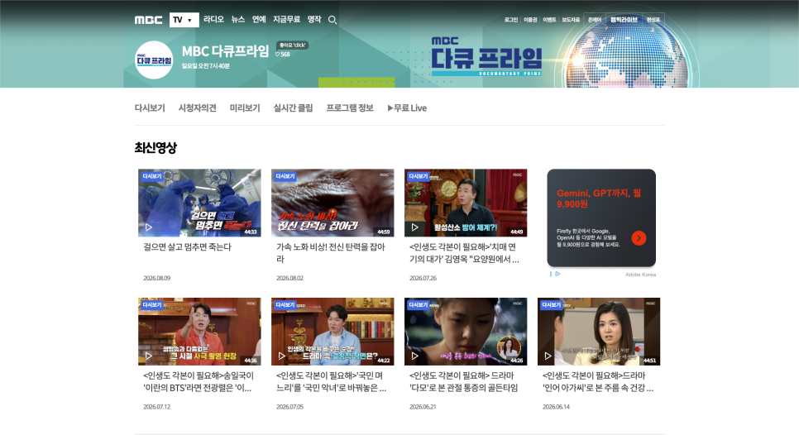
Task: Click title '치매 연기의 대가' 김영옥
Action: pyautogui.click(x=464, y=253)
